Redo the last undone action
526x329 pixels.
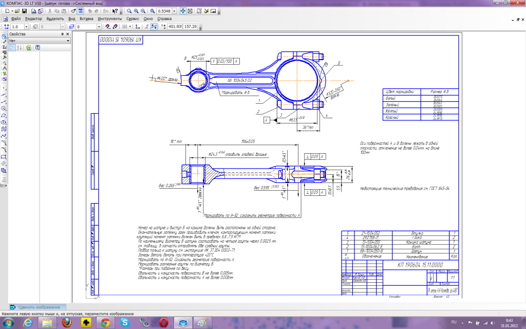click(x=96, y=11)
